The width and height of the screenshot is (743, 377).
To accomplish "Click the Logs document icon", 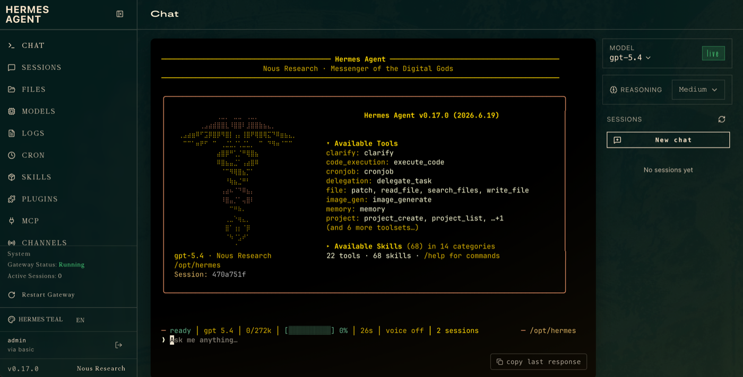I will click(12, 133).
